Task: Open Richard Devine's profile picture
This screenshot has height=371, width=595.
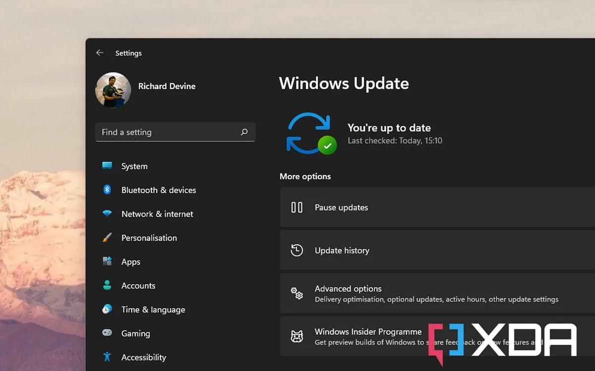Action: (113, 90)
